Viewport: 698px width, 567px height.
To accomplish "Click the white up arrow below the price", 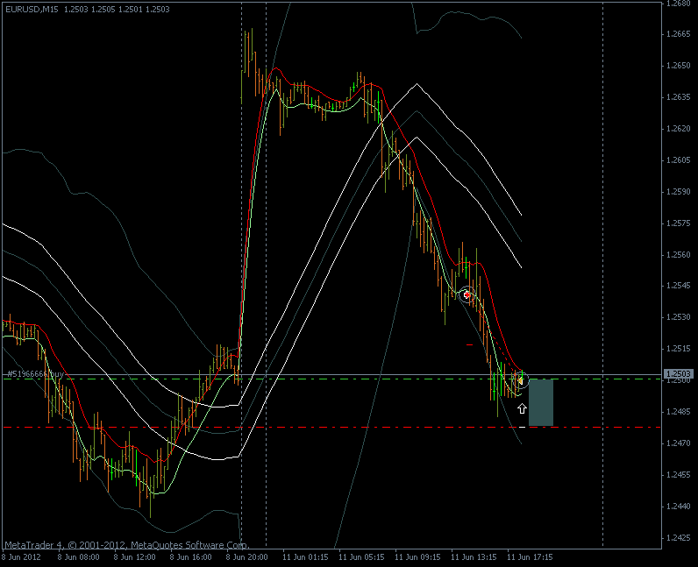I will 522,409.
